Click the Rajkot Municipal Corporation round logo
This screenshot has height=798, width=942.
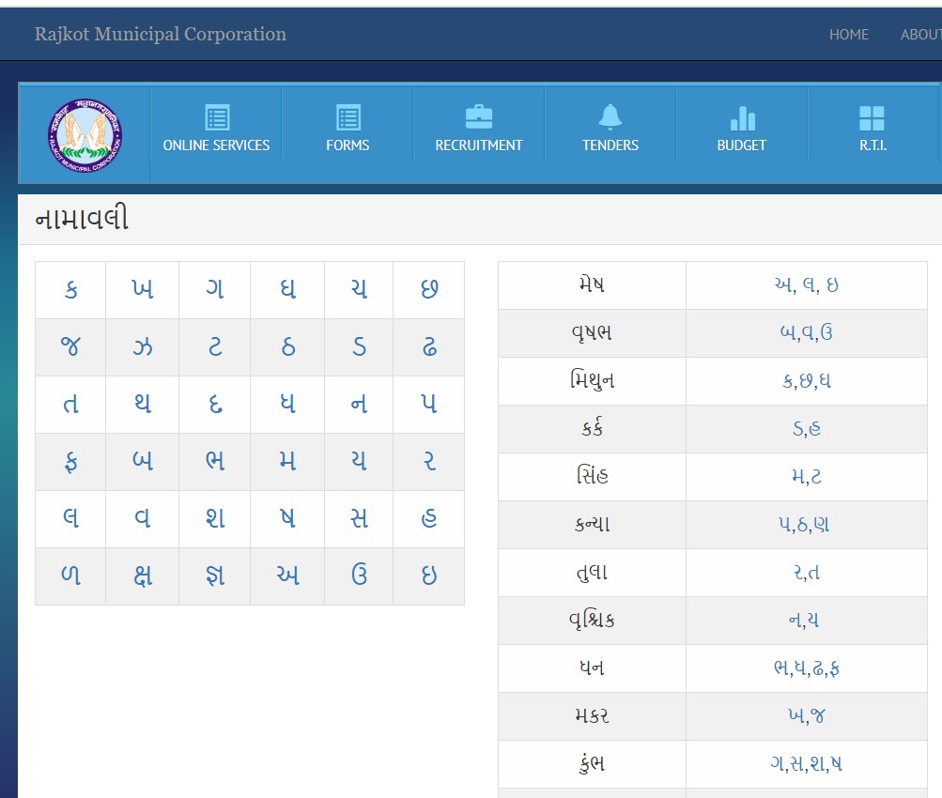click(x=85, y=135)
